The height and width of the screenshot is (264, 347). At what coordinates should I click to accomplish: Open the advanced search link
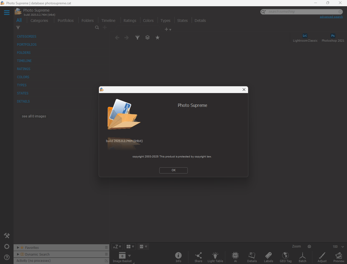[x=331, y=17]
